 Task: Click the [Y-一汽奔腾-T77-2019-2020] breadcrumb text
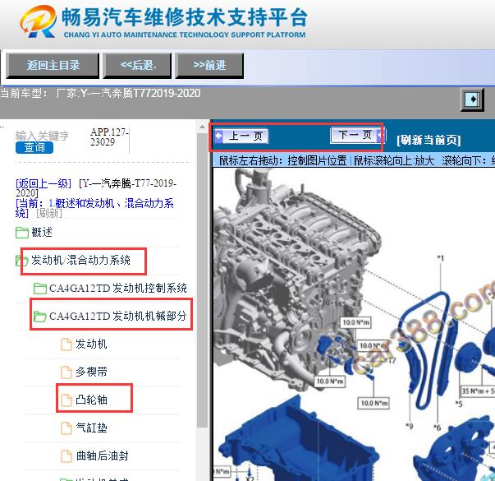(x=96, y=187)
